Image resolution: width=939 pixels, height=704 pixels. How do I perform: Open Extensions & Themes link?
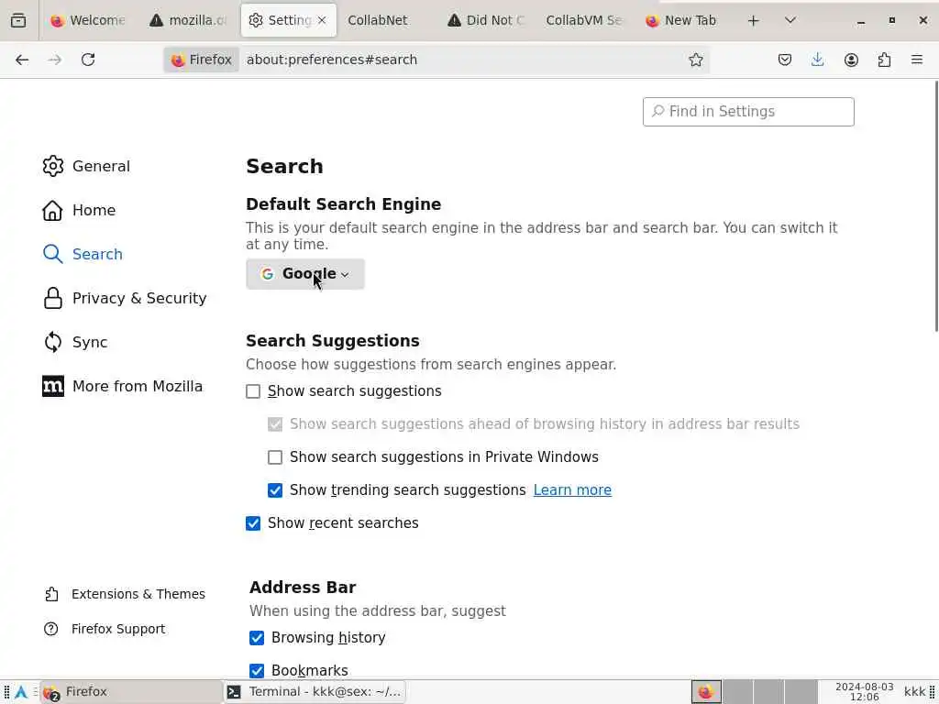point(138,594)
